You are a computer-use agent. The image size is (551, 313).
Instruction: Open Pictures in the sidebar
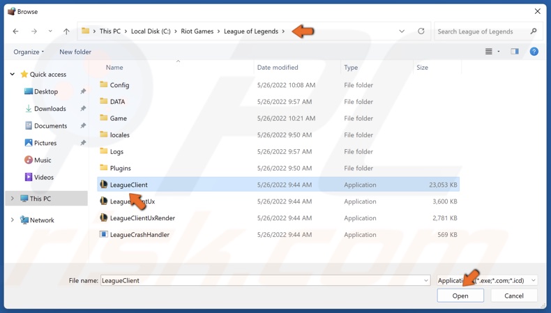click(x=45, y=143)
